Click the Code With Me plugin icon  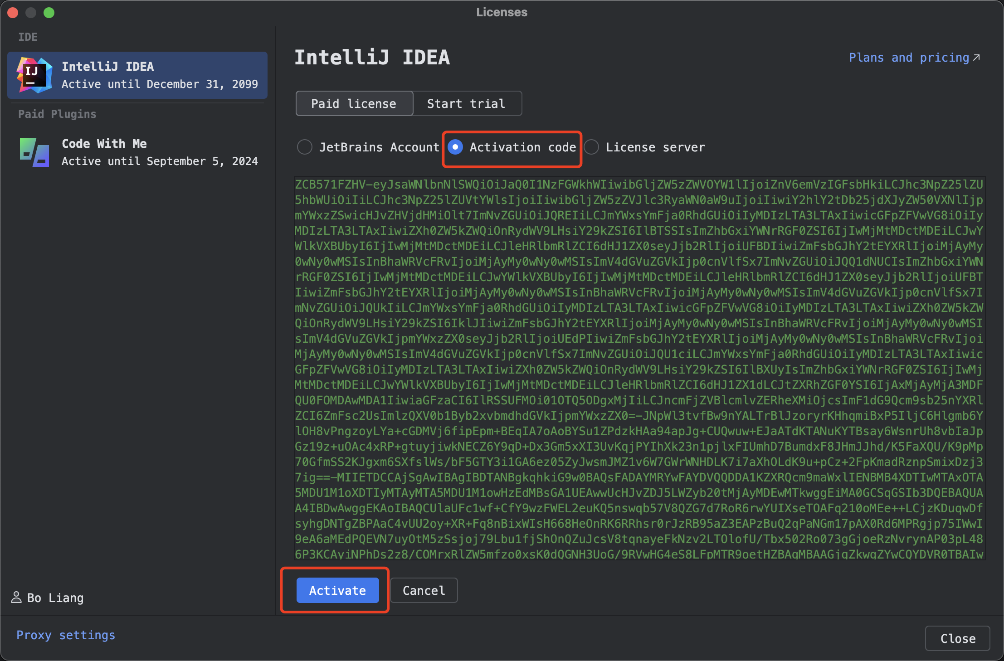point(34,152)
